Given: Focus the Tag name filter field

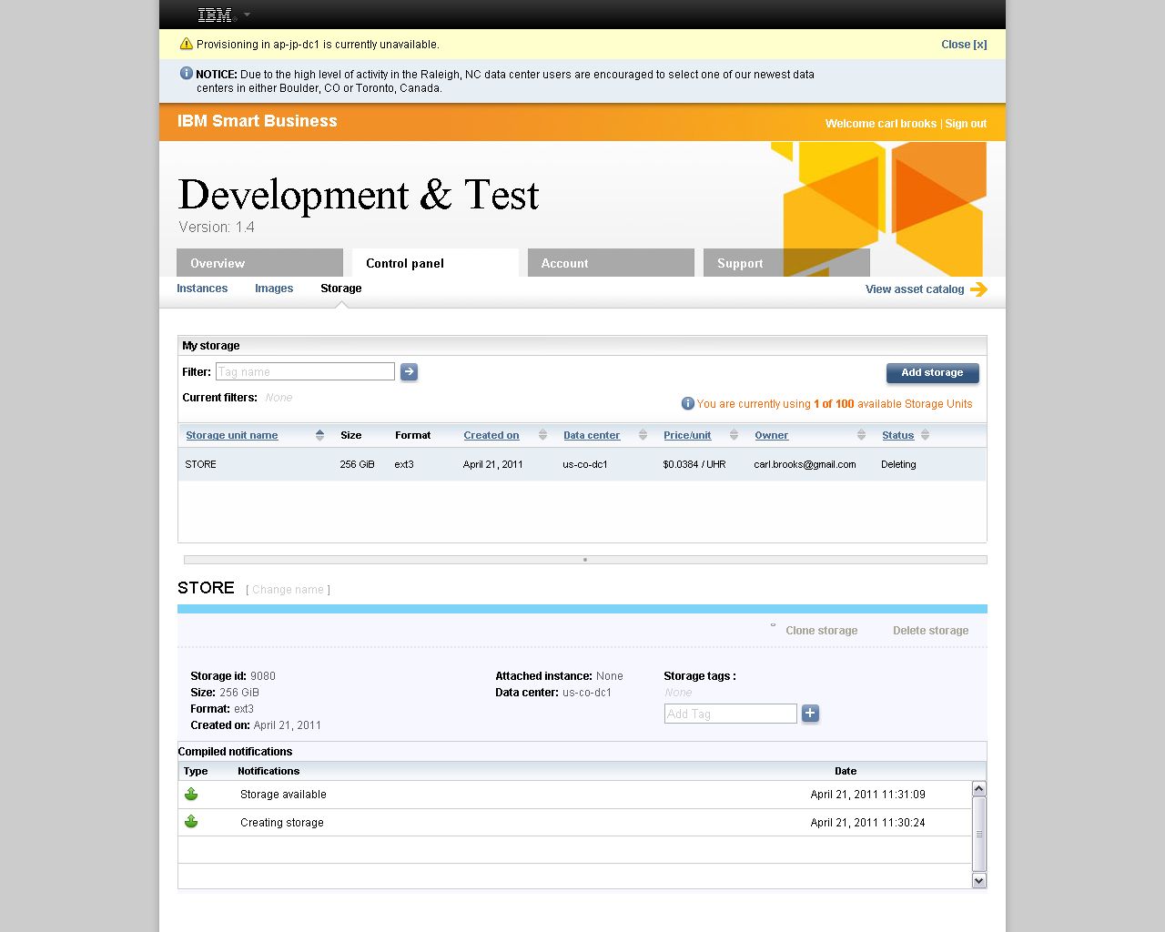Looking at the screenshot, I should click(305, 371).
